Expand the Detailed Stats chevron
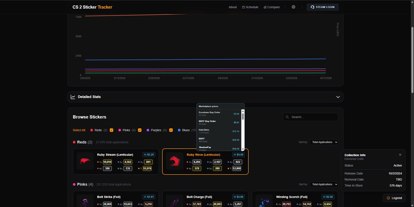Viewport: 414px width, 207px height. (x=338, y=97)
